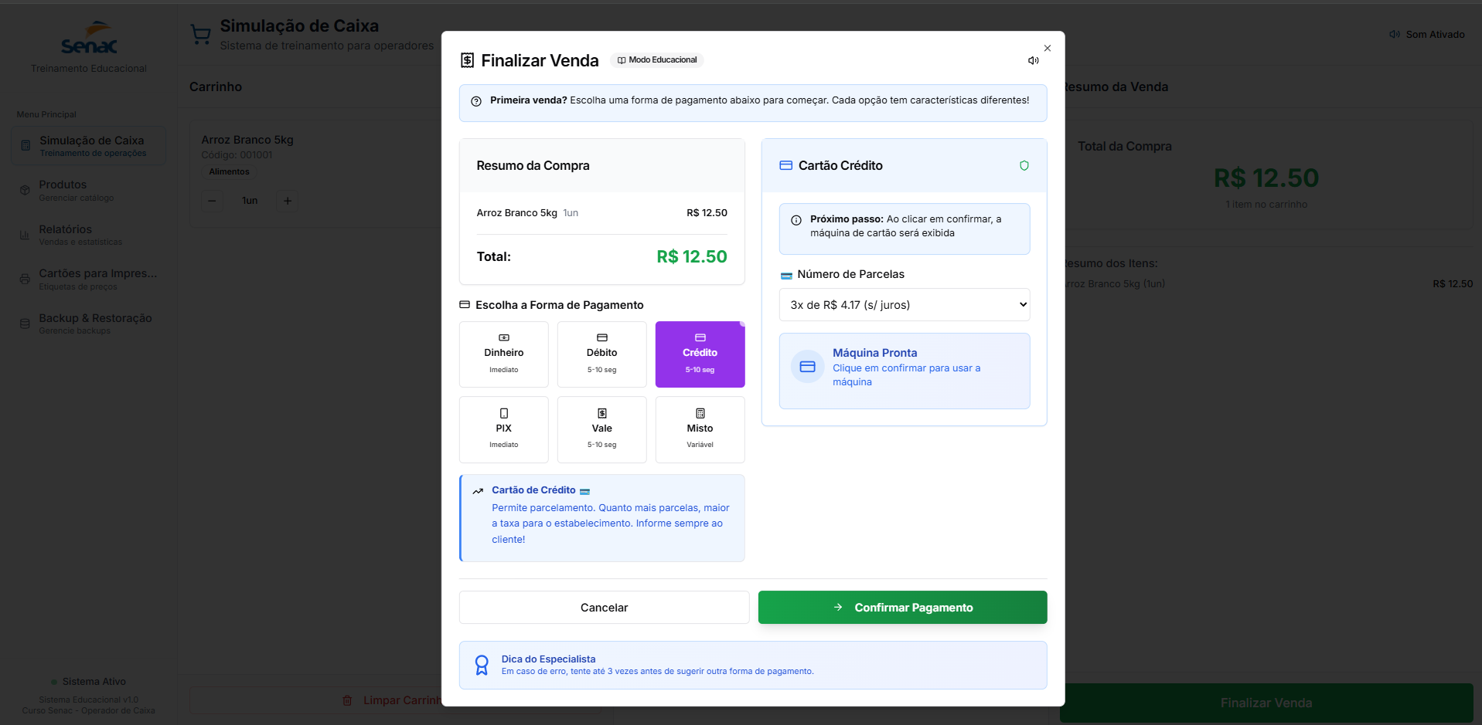This screenshot has width=1482, height=725.
Task: Select the Produtos icon in sidebar
Action: coord(24,189)
